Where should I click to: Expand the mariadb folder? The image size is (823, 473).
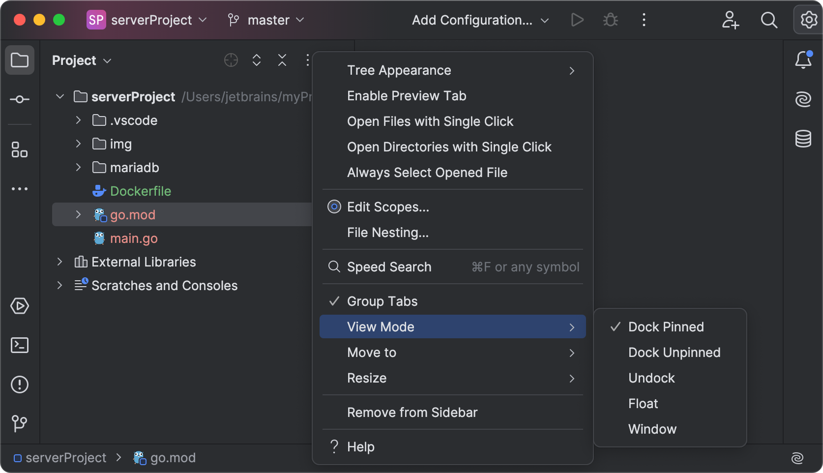point(78,167)
